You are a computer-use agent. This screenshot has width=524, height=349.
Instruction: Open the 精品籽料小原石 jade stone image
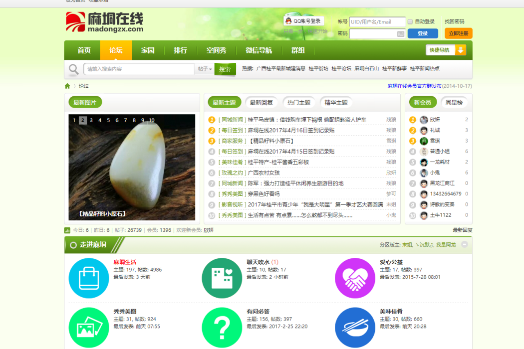click(132, 168)
